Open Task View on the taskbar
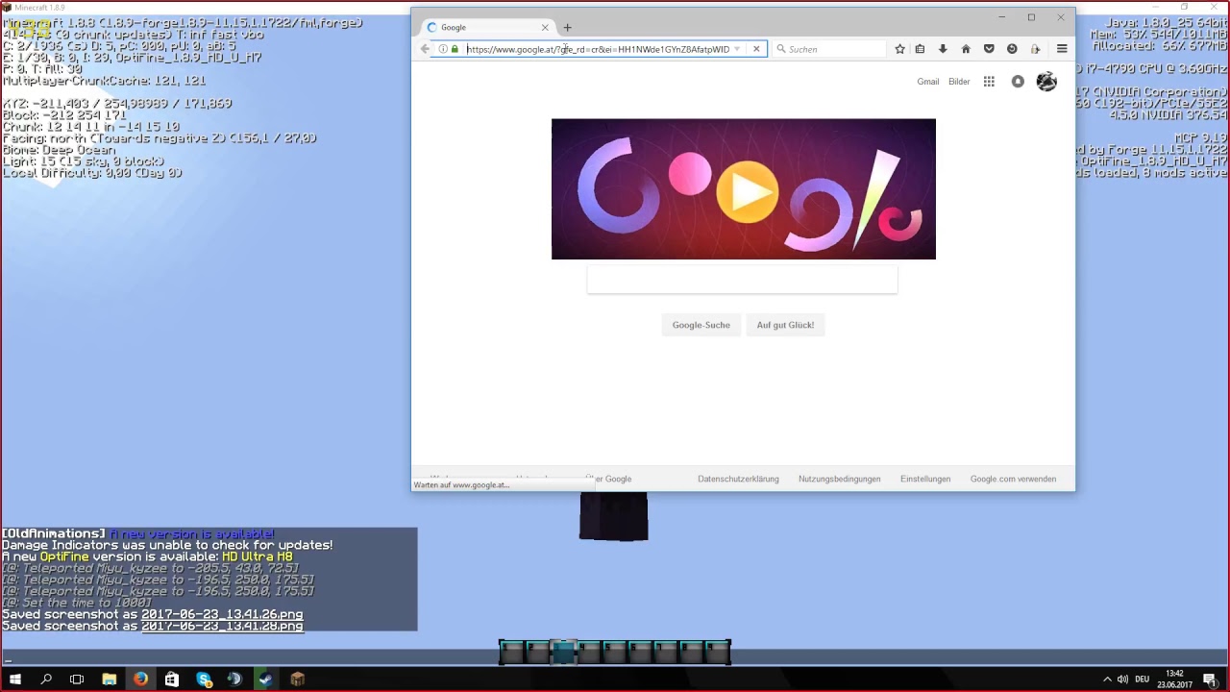The height and width of the screenshot is (692, 1230). pyautogui.click(x=77, y=680)
